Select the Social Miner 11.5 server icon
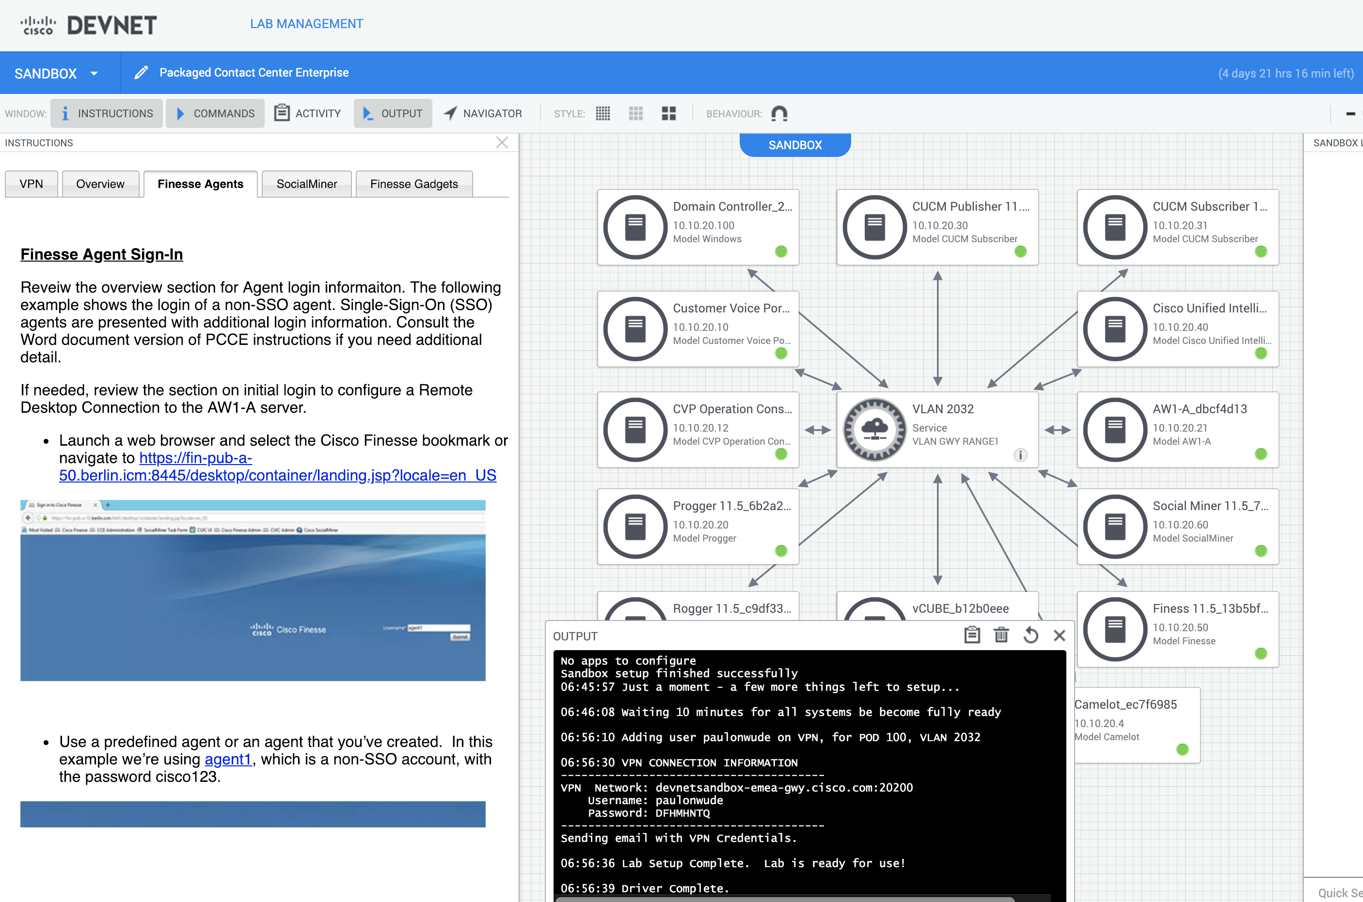The height and width of the screenshot is (902, 1363). pos(1115,527)
